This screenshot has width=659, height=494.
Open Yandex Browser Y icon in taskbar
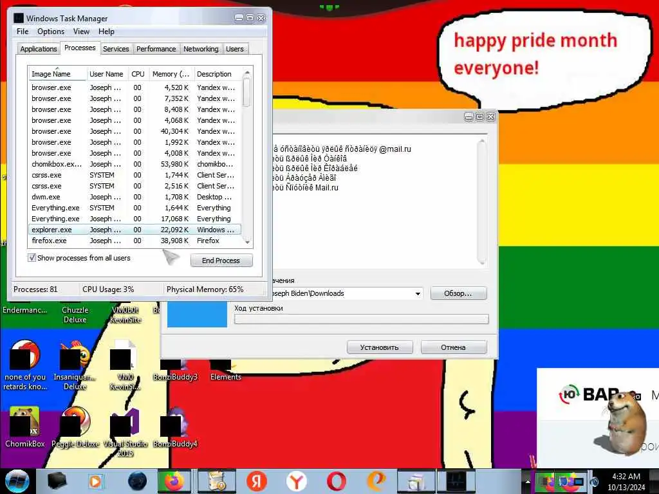[x=296, y=481]
